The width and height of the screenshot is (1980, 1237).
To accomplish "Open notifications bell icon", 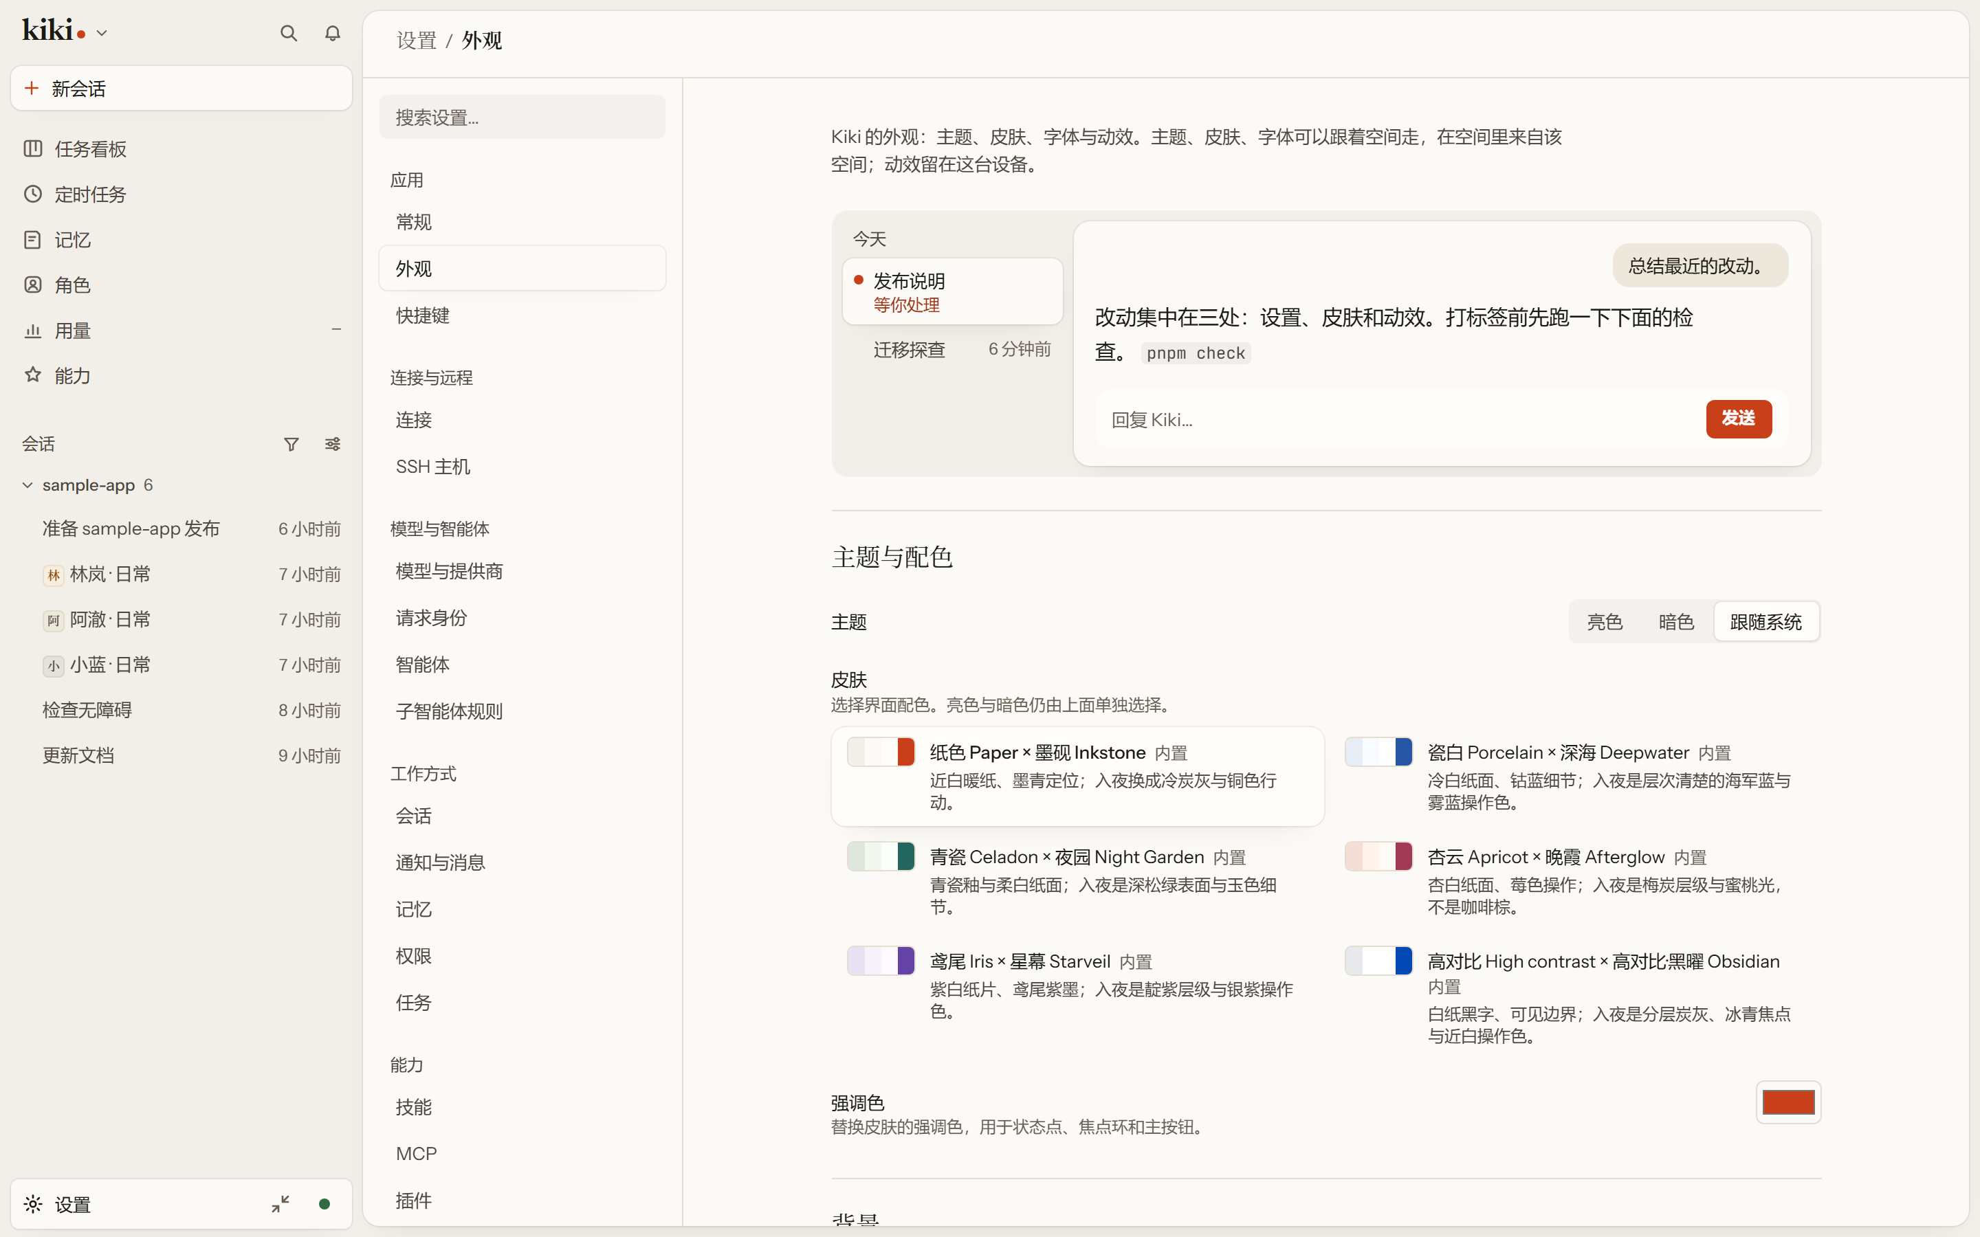I will click(332, 34).
